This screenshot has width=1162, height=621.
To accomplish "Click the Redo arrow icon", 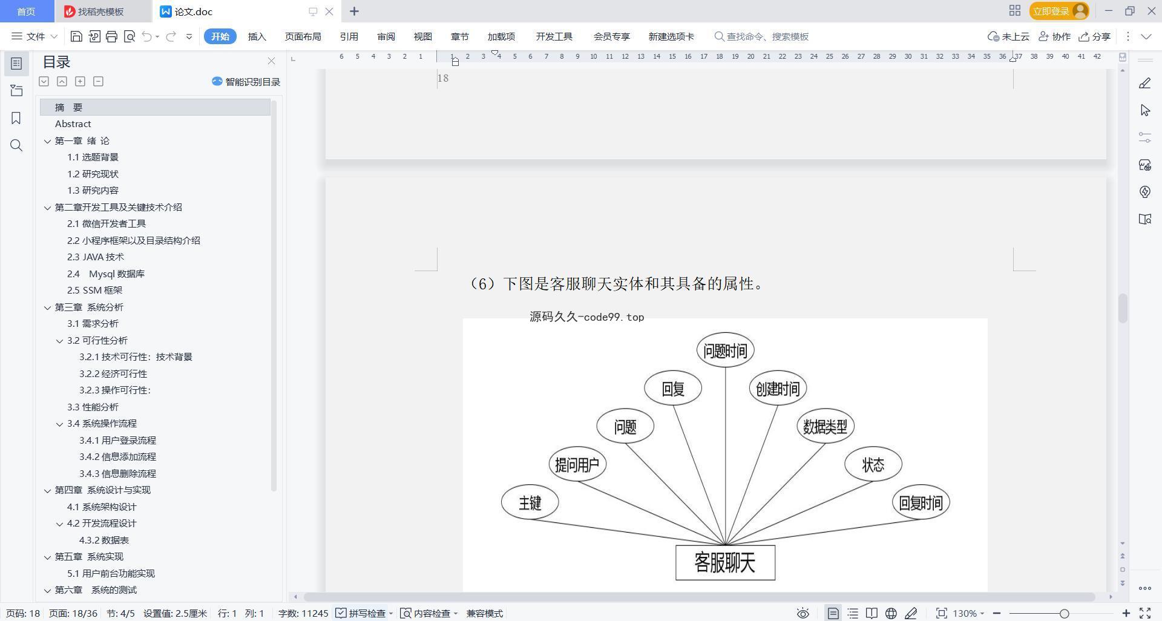I will (x=171, y=37).
